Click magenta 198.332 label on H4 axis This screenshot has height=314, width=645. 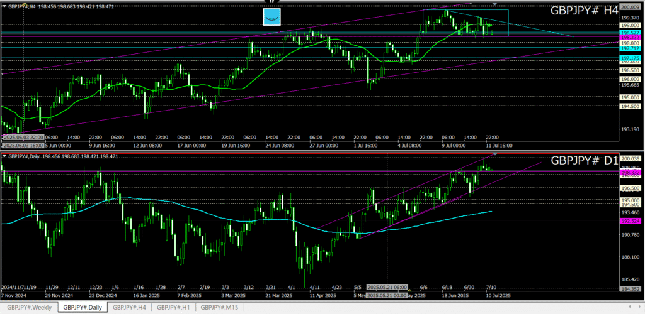630,37
